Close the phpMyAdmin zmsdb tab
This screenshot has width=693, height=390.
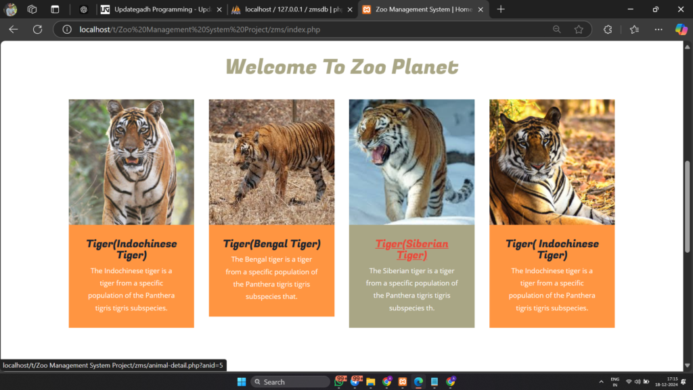pyautogui.click(x=350, y=9)
